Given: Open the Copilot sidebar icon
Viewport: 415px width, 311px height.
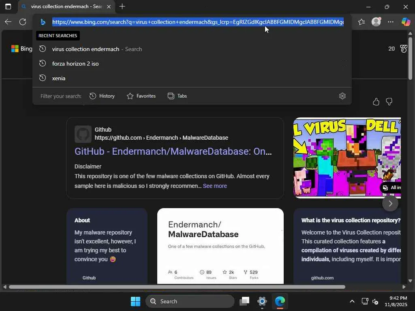Looking at the screenshot, I should [x=406, y=22].
